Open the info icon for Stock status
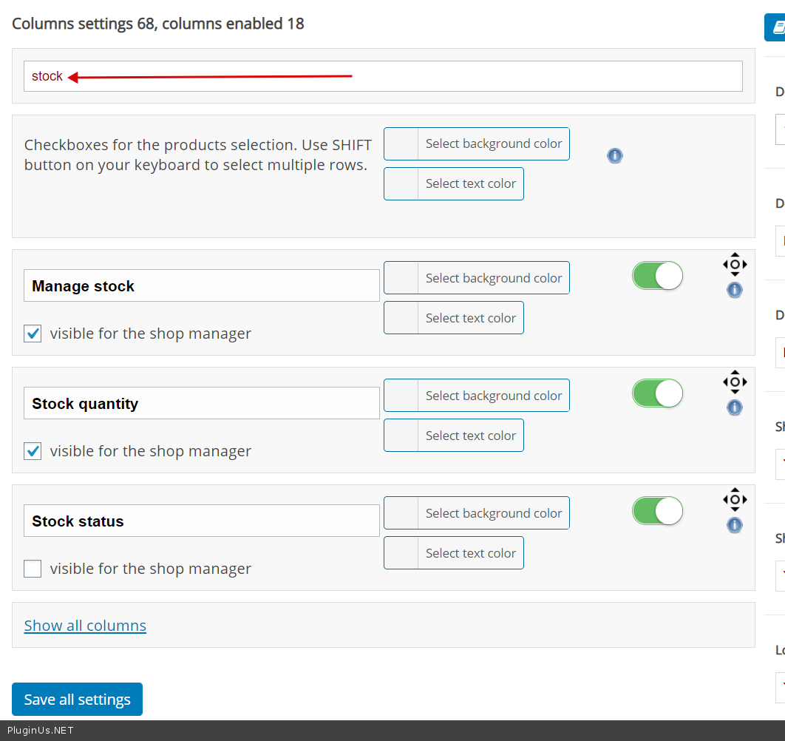The width and height of the screenshot is (785, 741). [x=735, y=525]
